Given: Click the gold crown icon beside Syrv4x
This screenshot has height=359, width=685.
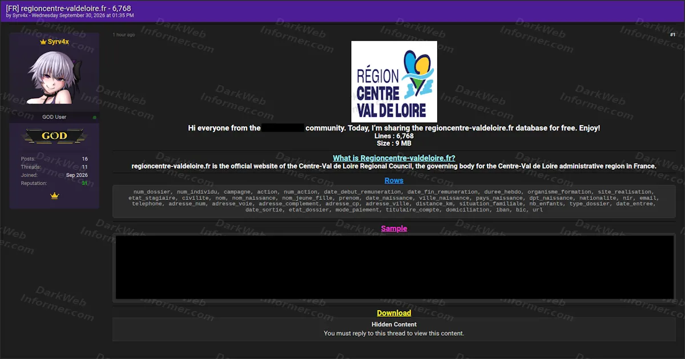Looking at the screenshot, I should 43,42.
